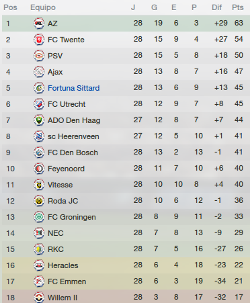The height and width of the screenshot is (303, 250).
Task: Open sc Heerenveen team name link
Action: 73,136
